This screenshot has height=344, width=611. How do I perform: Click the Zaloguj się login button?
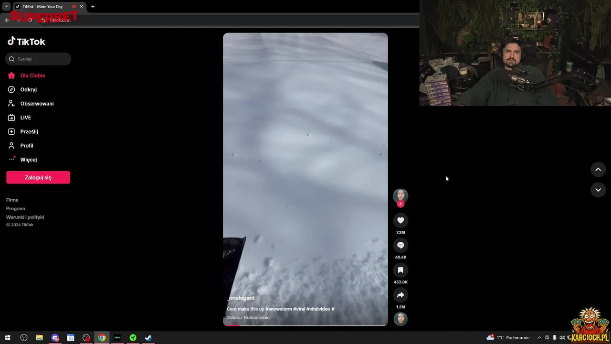38,177
